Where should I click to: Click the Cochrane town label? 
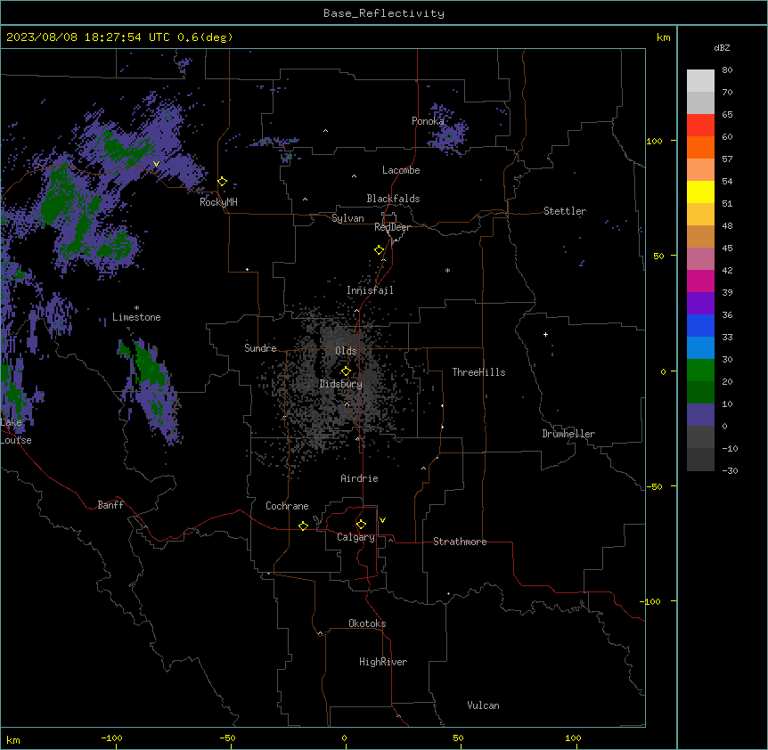[x=287, y=506]
